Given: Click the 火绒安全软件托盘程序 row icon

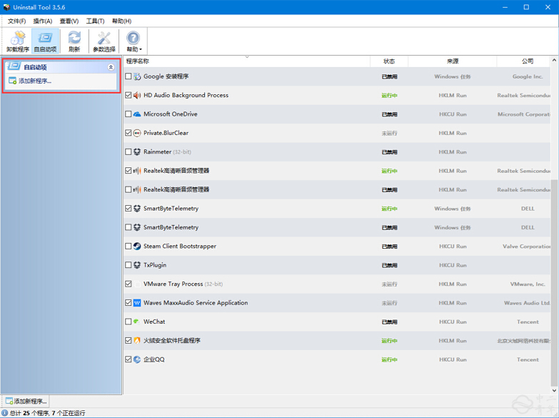Looking at the screenshot, I should 137,341.
